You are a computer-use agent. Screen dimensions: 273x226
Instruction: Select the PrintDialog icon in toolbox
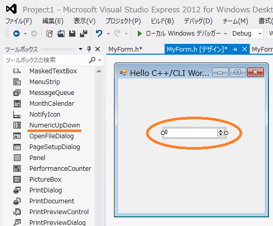coord(17,190)
